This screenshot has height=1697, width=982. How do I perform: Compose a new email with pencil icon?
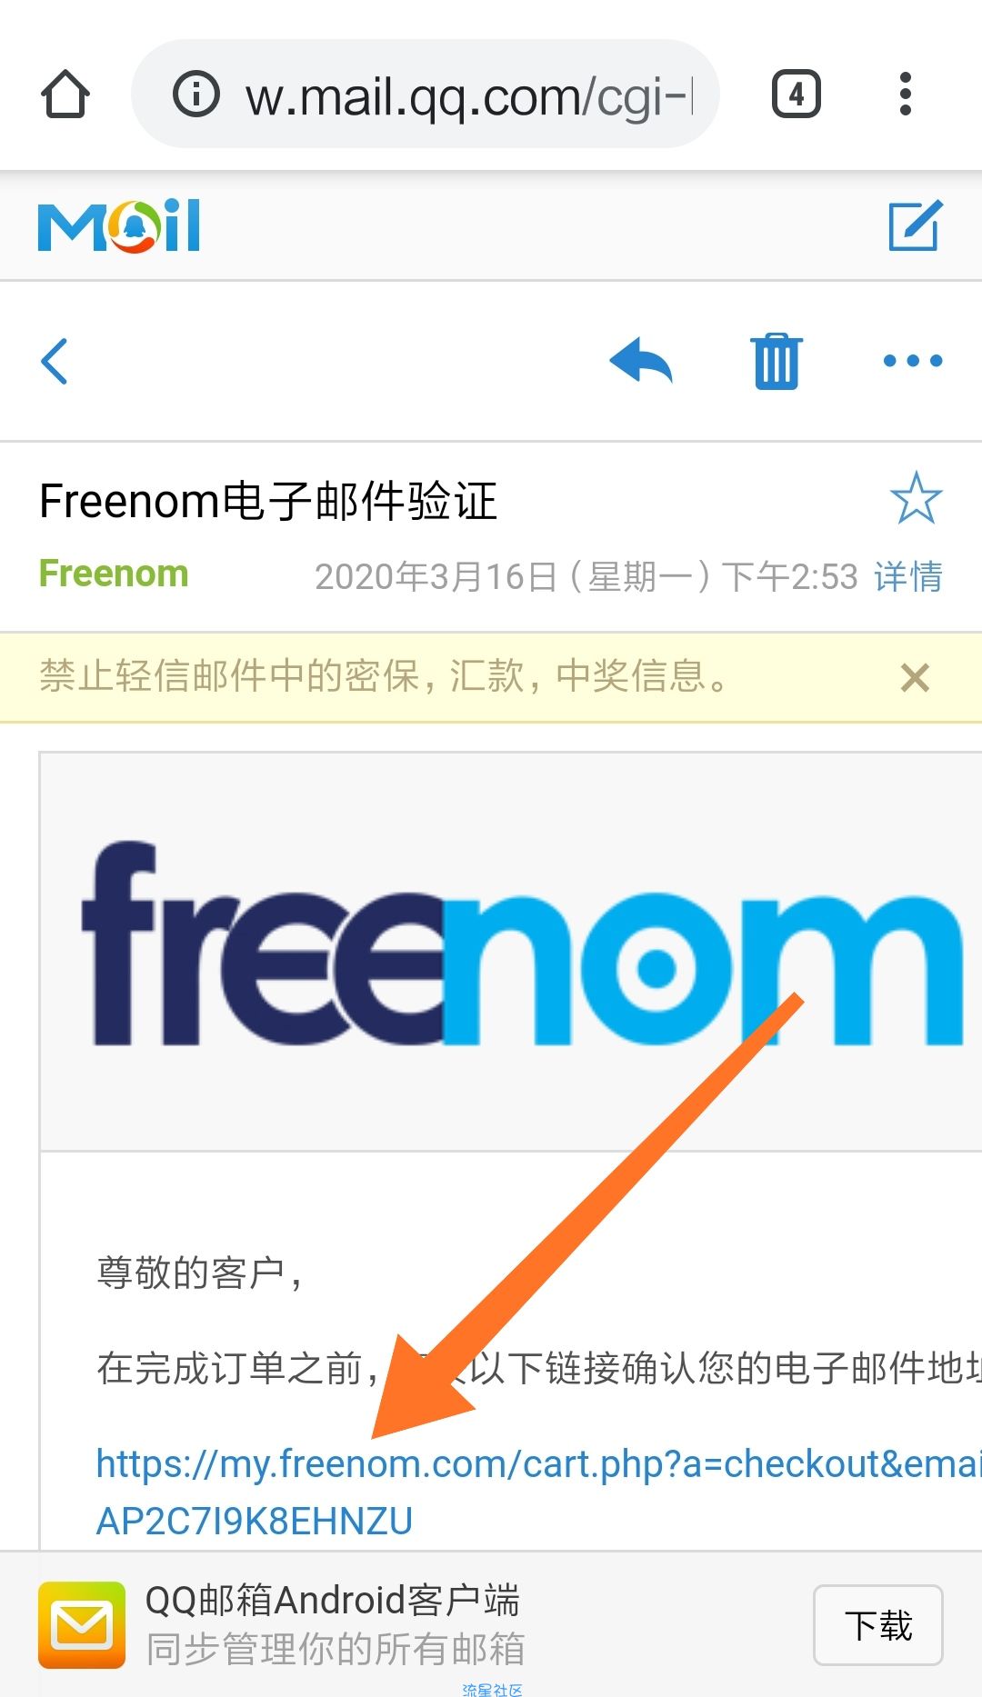point(916,225)
